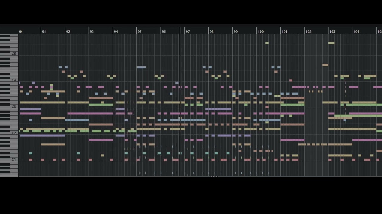Select the topmost note in bar 100
This screenshot has height=214, width=382.
point(267,43)
